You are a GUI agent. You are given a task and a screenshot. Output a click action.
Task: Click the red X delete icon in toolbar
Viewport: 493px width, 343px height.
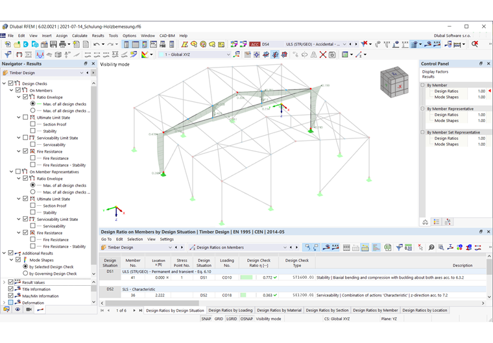coord(322,55)
